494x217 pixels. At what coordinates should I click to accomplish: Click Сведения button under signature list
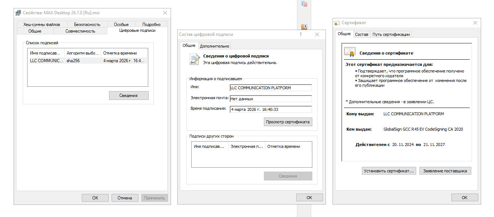pos(128,96)
